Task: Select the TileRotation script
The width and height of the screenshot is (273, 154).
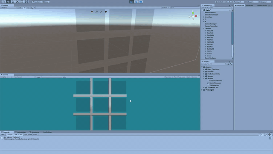Action: [214, 86]
